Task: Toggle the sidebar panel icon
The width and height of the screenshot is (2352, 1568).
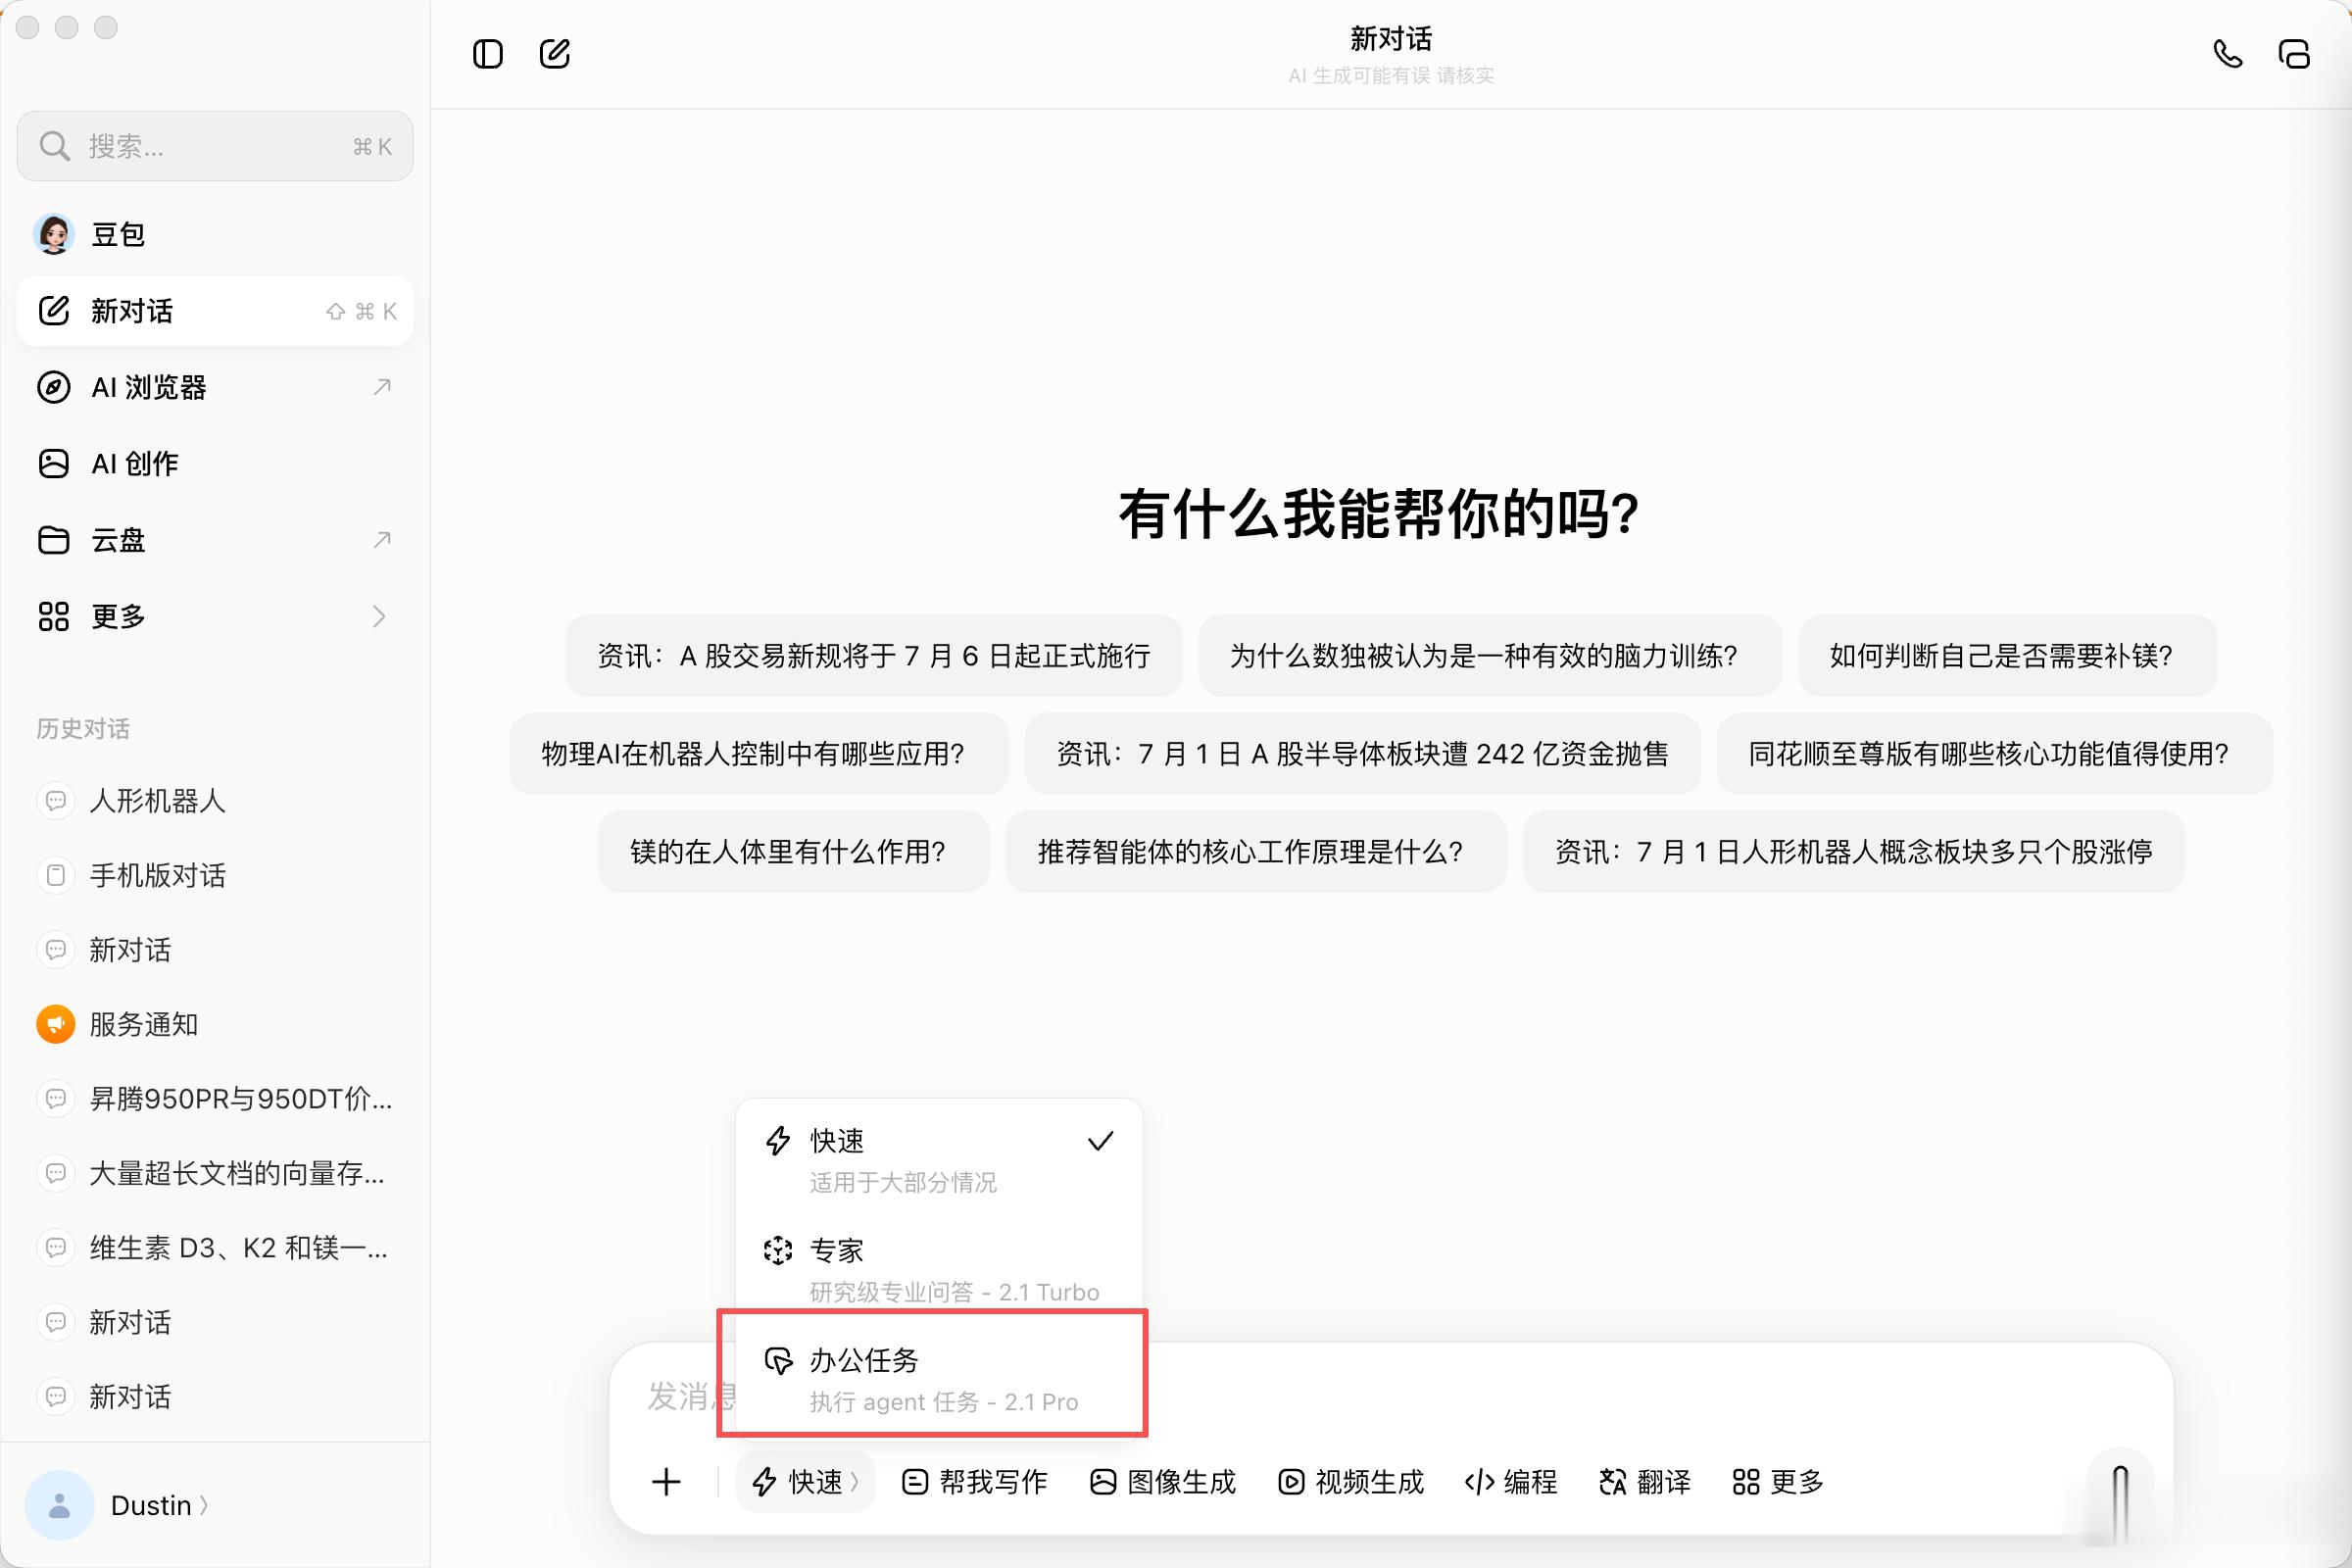Action: pos(488,54)
